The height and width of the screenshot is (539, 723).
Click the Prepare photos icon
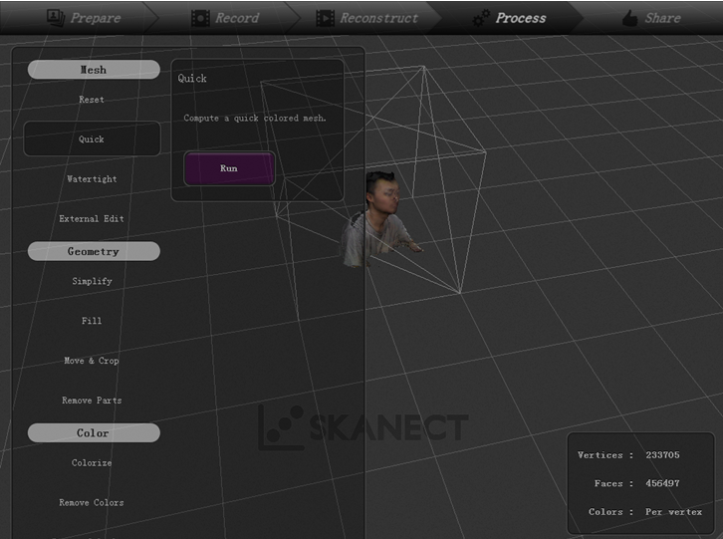pos(56,18)
